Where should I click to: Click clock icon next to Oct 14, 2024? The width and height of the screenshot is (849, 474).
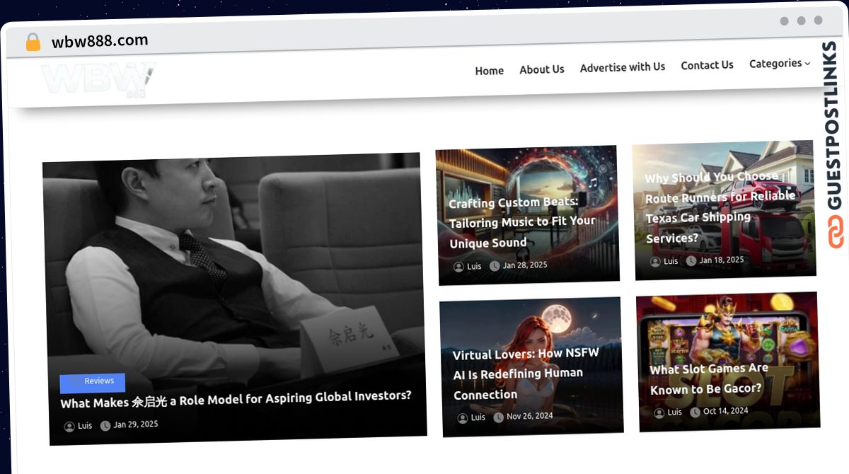(695, 412)
